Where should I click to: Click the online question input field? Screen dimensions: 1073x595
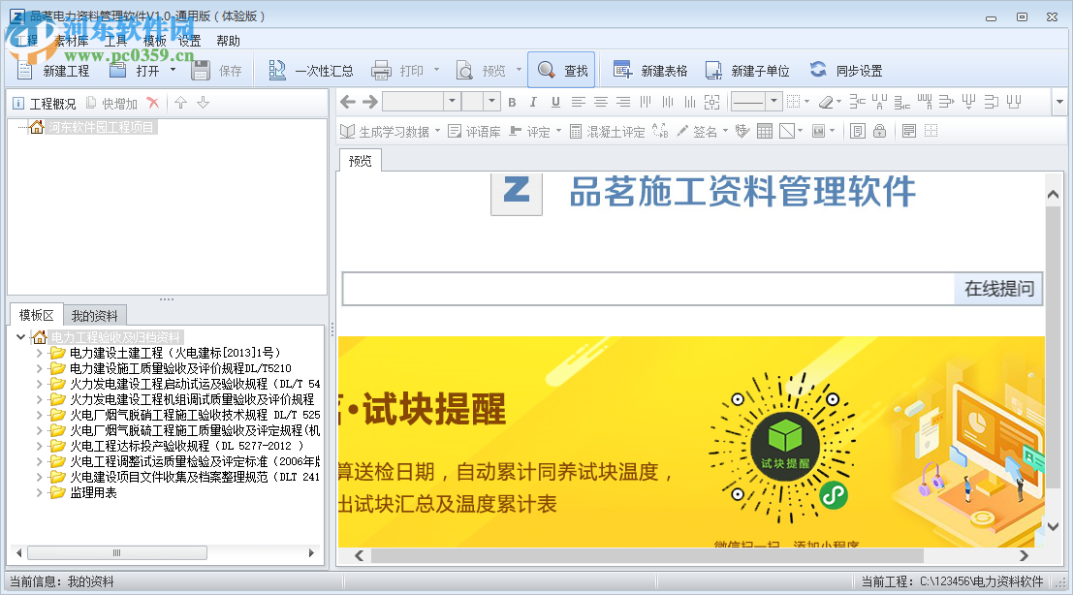(x=648, y=289)
